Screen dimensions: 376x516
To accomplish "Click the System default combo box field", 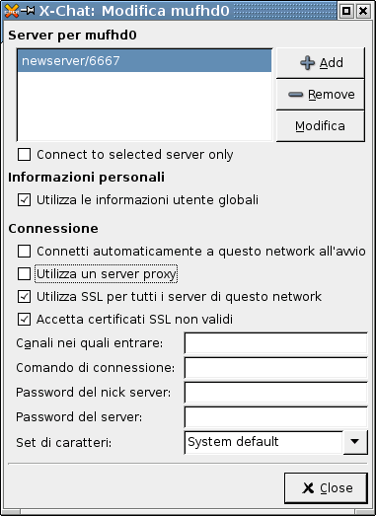I will 263,442.
